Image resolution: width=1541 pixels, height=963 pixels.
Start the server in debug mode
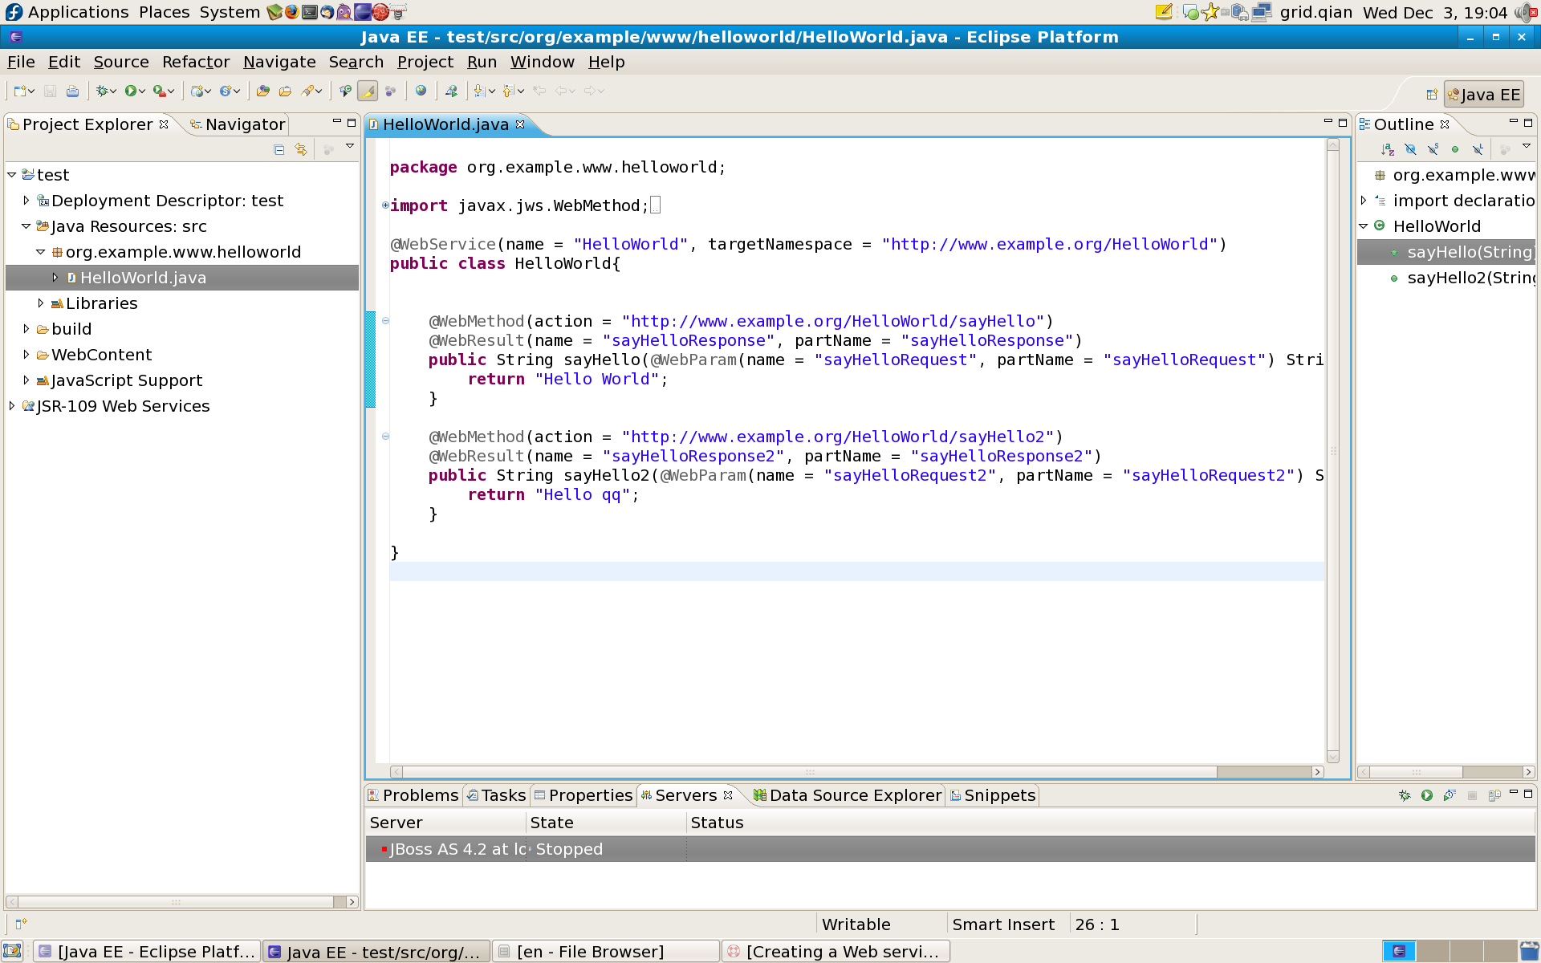[1404, 795]
